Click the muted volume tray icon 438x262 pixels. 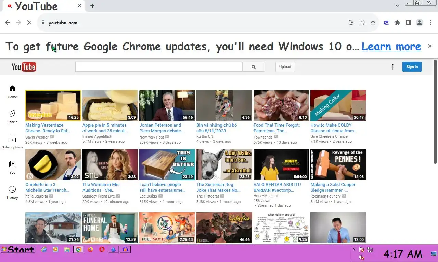[x=362, y=258]
